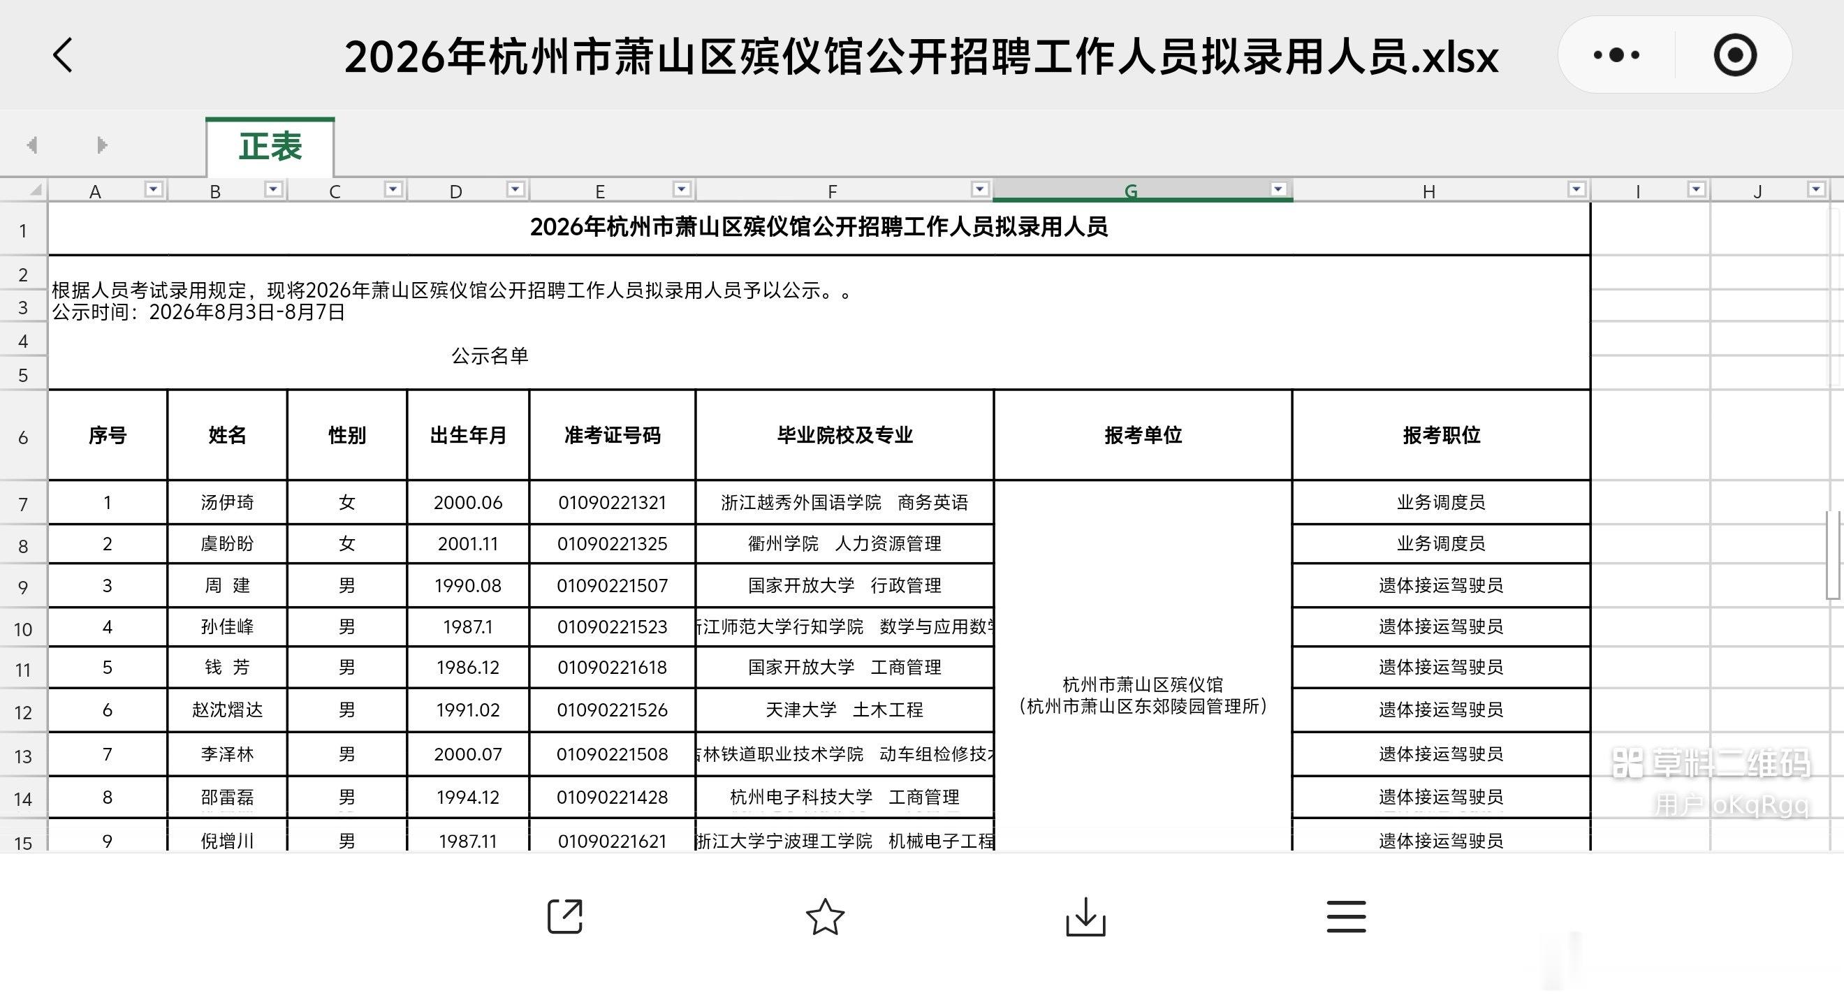Switch to the 正表 sheet tab
The width and height of the screenshot is (1844, 1007).
tap(270, 147)
